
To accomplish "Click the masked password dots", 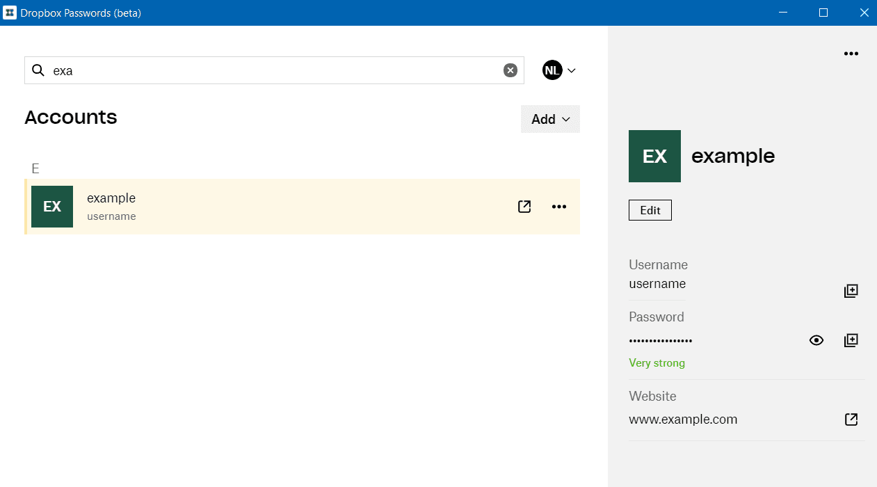I will [661, 341].
